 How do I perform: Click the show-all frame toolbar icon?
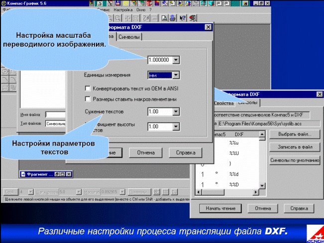point(136,18)
